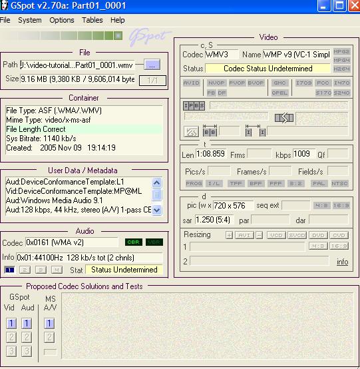Click GSpot Vid solution button 2

pos(11,337)
